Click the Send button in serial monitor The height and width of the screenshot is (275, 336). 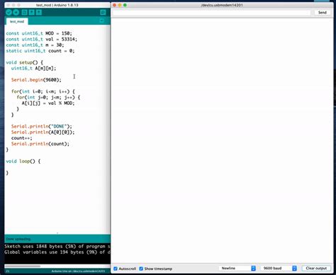click(x=323, y=13)
